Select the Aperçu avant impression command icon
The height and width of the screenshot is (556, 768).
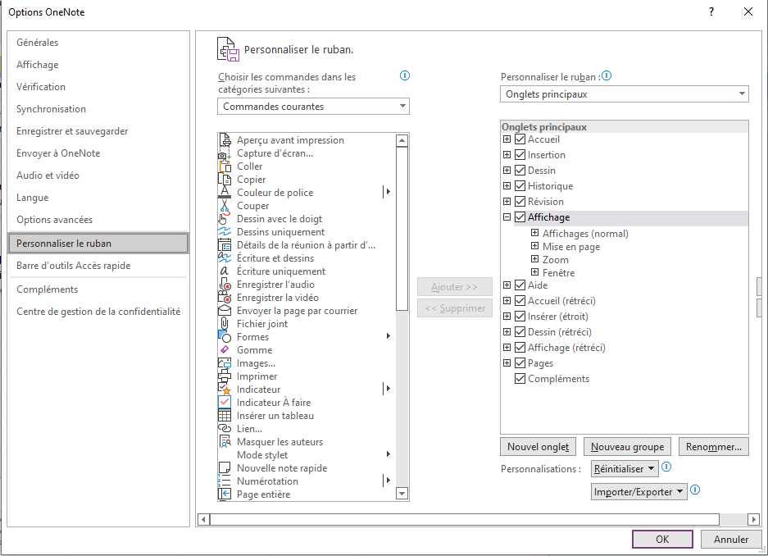(225, 140)
